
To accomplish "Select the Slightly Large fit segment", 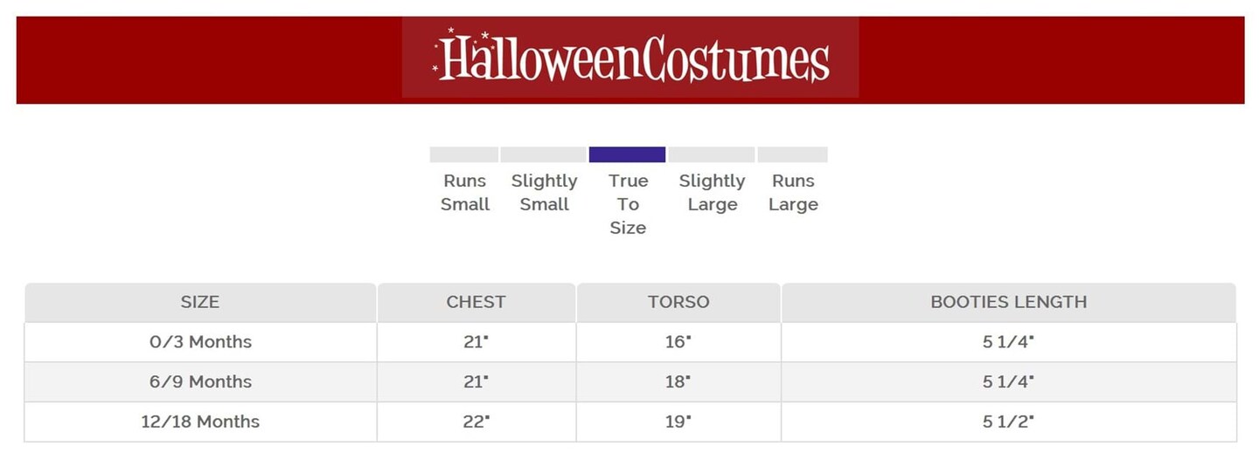I will [711, 154].
